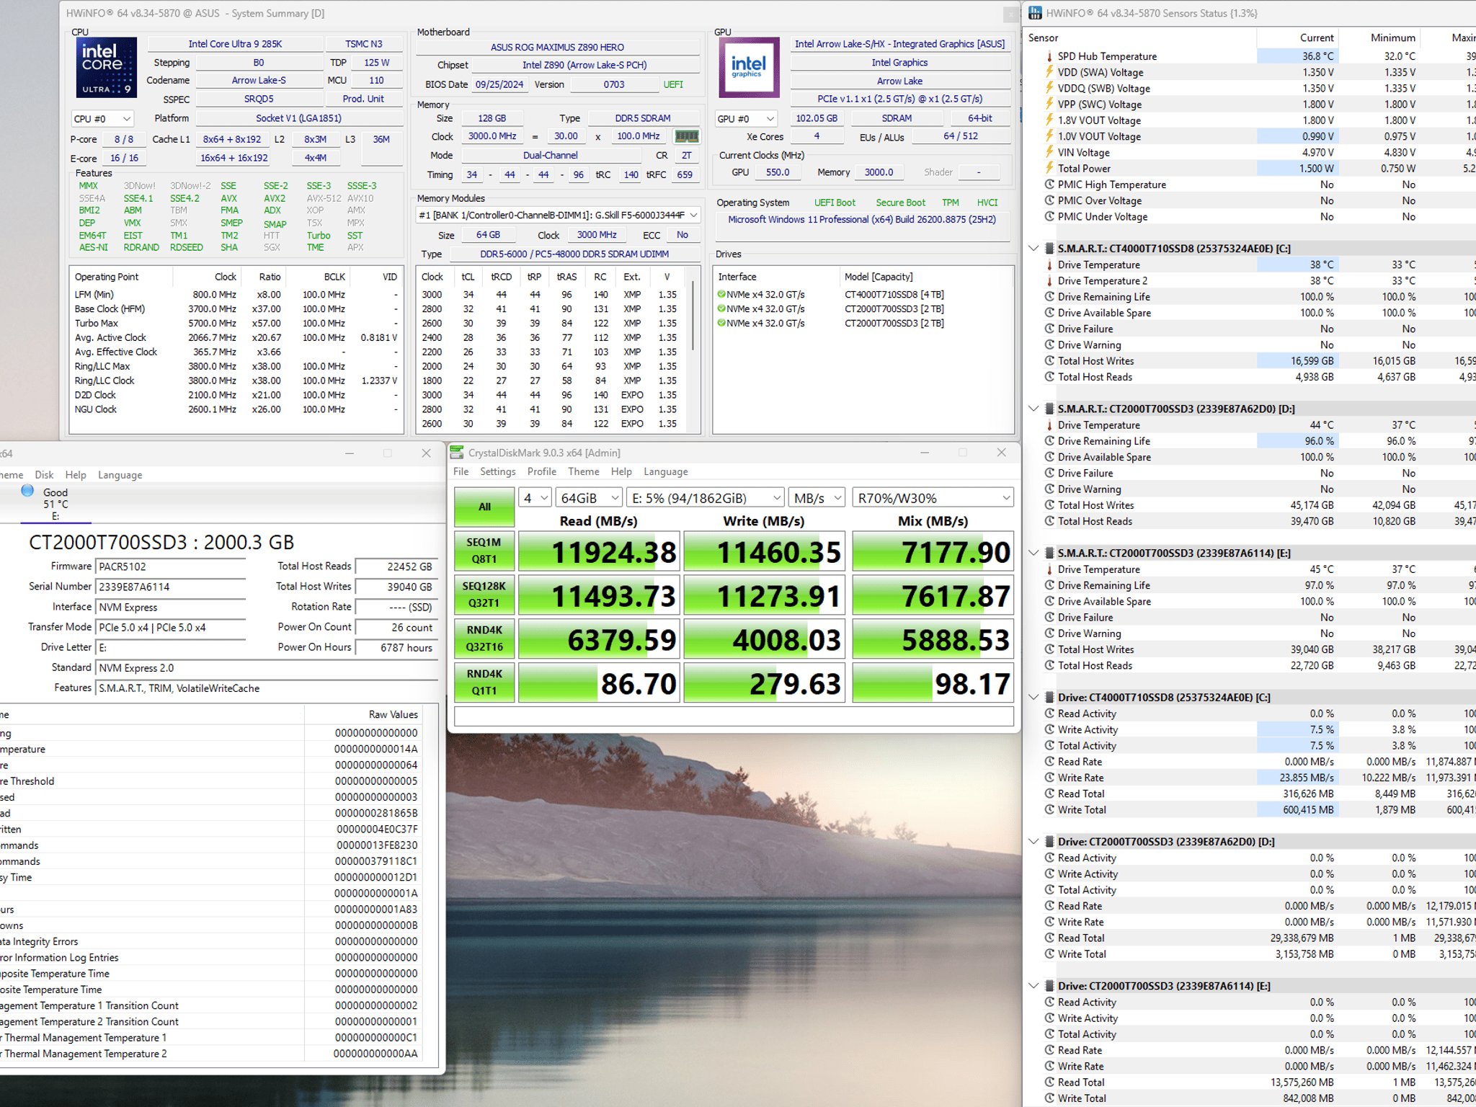Viewport: 1476px width, 1107px height.
Task: Click the Serial Number field 2339E87A6114
Action: pos(170,587)
